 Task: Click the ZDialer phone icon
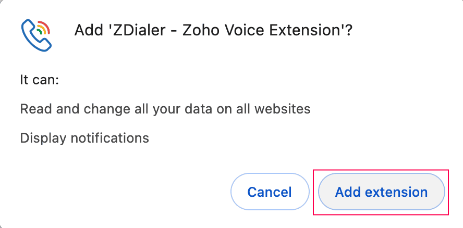point(36,35)
